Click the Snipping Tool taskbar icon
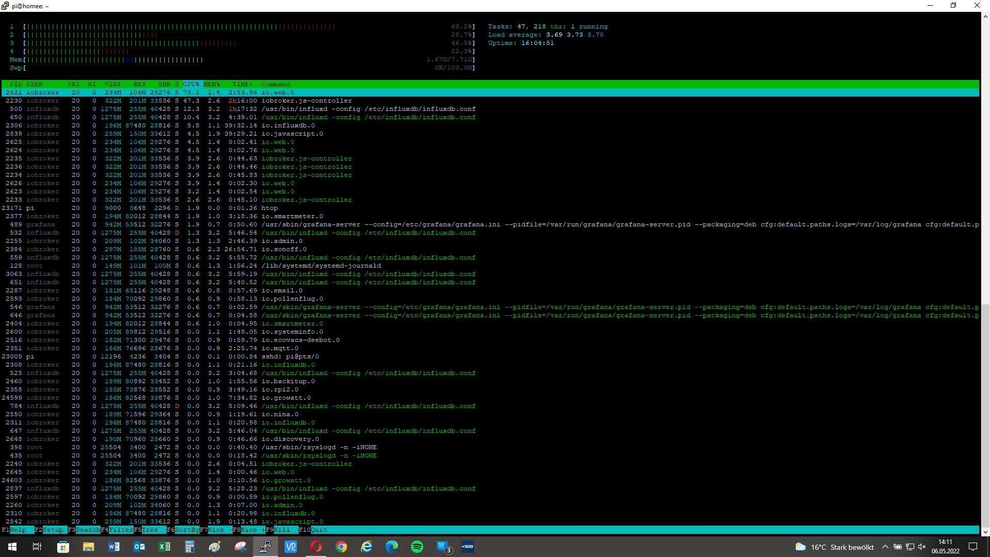 click(240, 547)
